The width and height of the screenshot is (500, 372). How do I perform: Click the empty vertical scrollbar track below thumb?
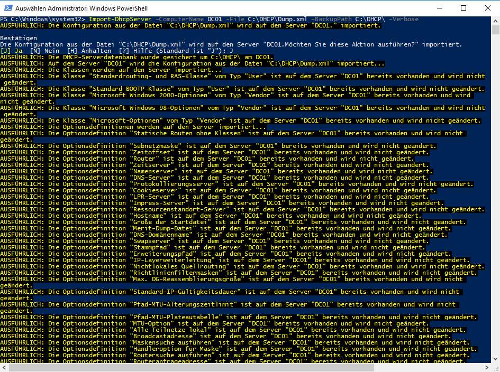(x=495, y=211)
